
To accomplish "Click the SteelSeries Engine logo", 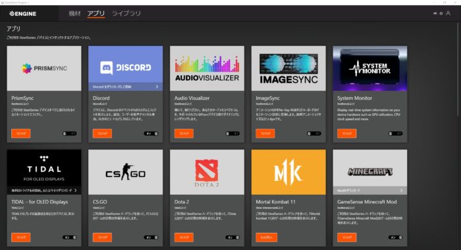I will [x=22, y=14].
